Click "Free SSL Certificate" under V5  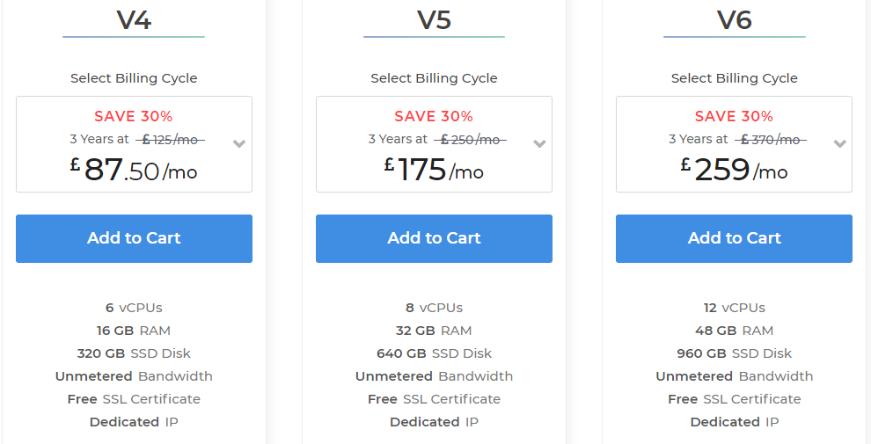pyautogui.click(x=434, y=399)
